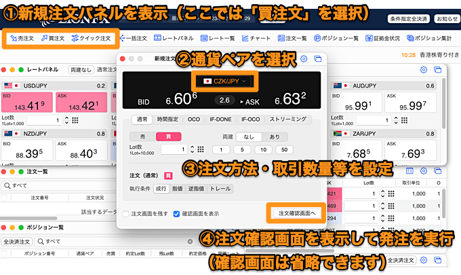This screenshot has width=461, height=275.
Task: Open the 買注文 buy order panel
Action: pos(53,38)
